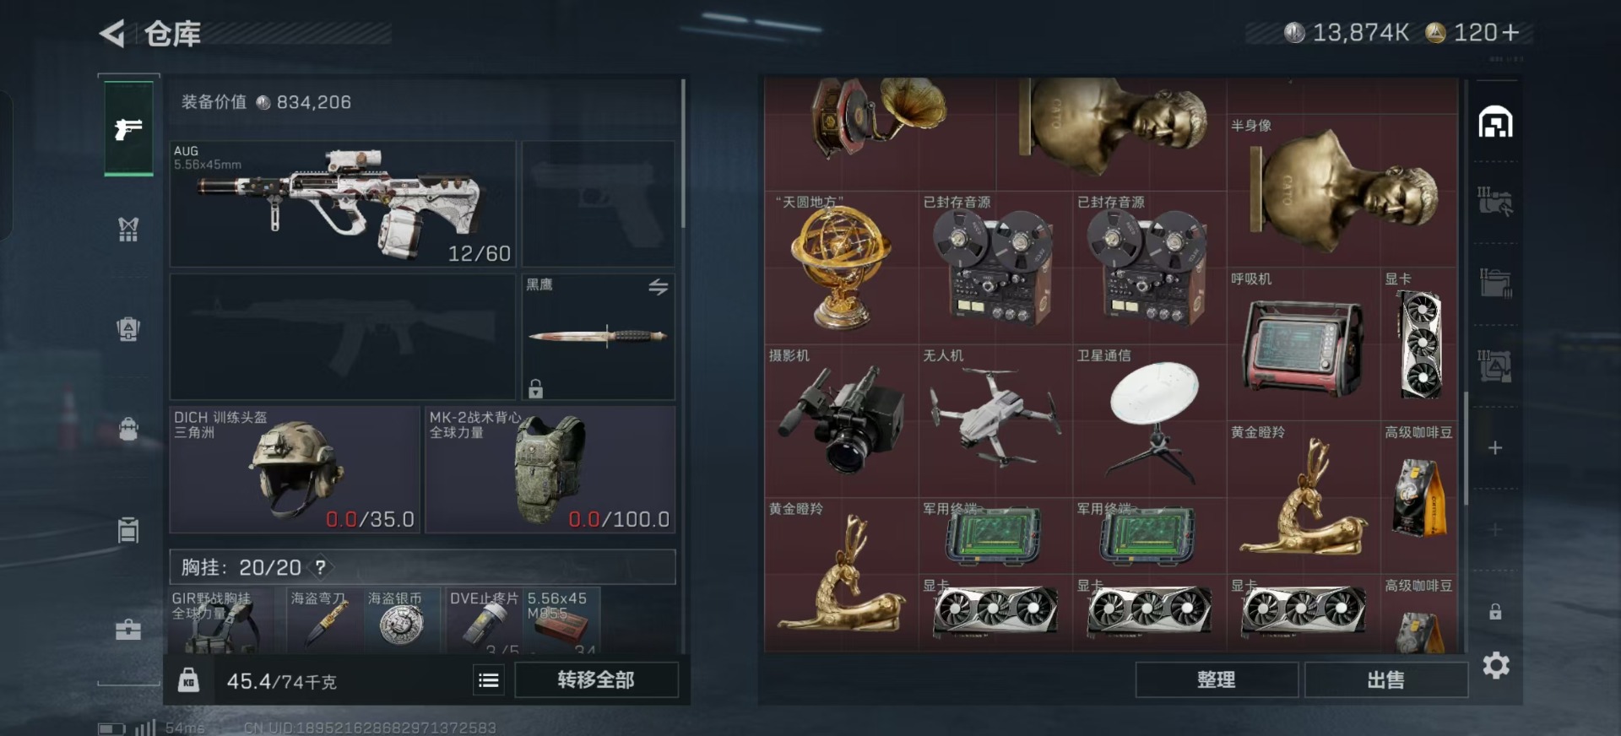Click the lock icon under the knife slot
This screenshot has width=1621, height=736.
pos(535,388)
